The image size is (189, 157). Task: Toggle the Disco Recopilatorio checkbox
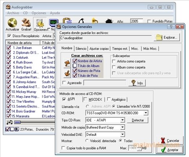[x=9, y=36]
